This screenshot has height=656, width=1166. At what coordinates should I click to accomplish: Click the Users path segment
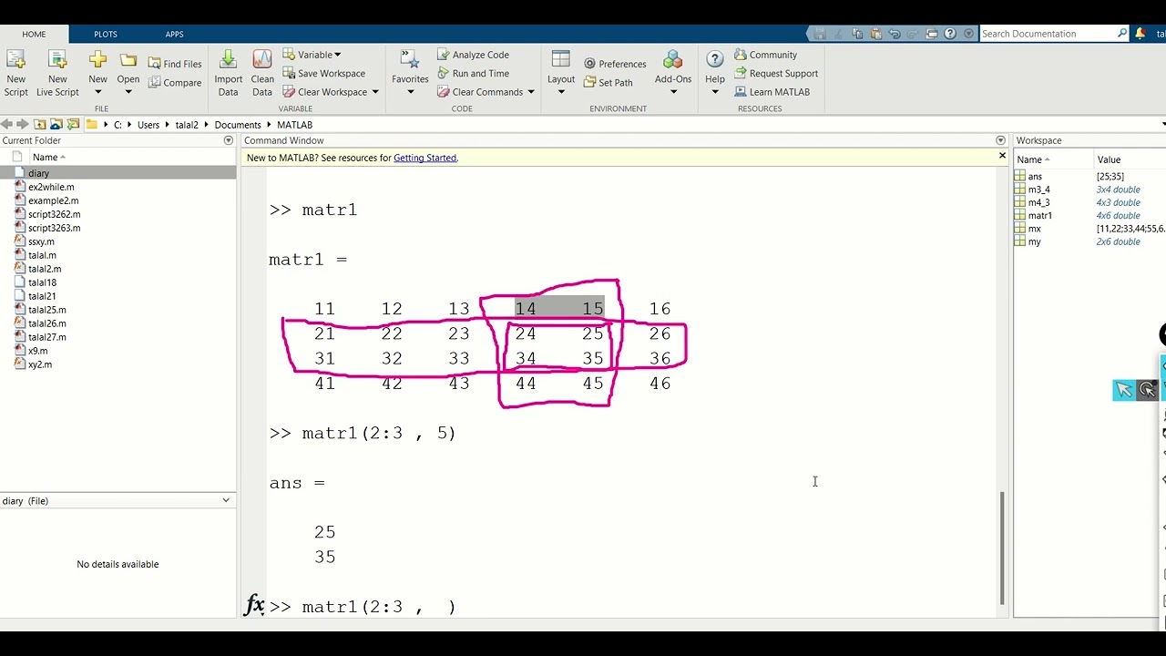[148, 125]
